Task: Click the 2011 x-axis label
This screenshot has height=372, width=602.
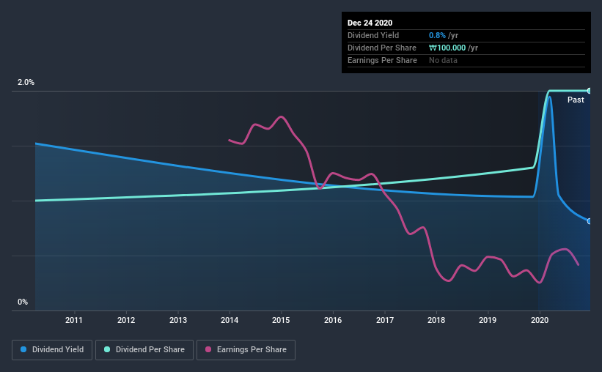Action: click(x=74, y=320)
